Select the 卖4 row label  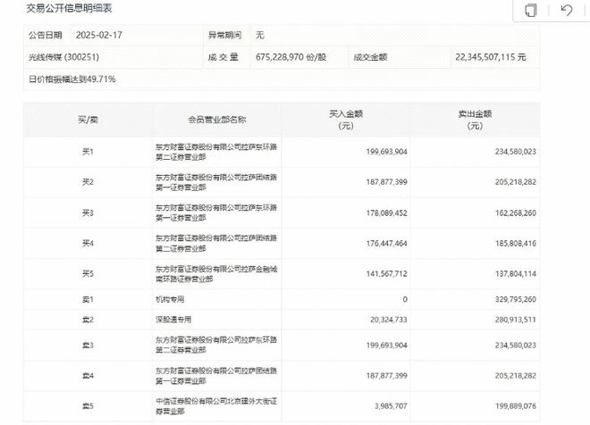click(x=88, y=375)
